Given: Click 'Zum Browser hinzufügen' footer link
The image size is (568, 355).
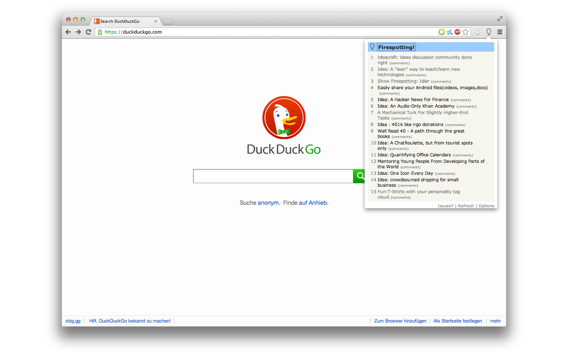Looking at the screenshot, I should 400,321.
